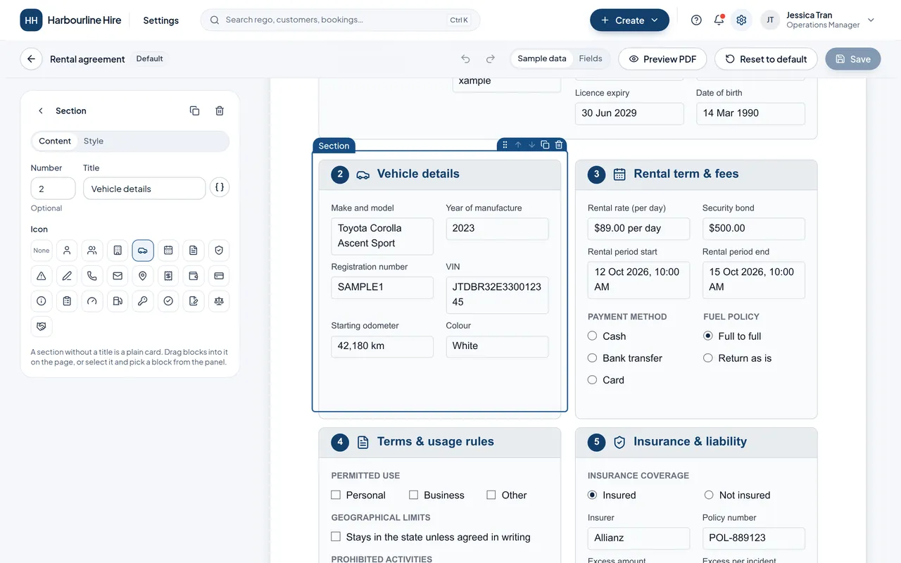Choose the receipt icon in the grid
This screenshot has width=901, height=563.
tap(168, 276)
